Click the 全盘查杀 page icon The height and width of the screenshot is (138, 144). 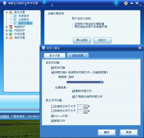point(15,19)
